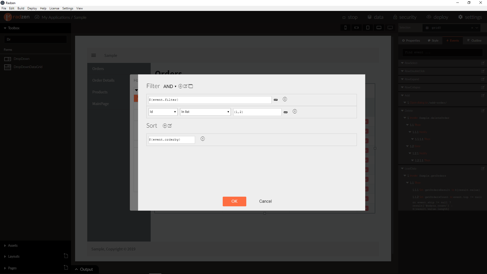Open the License menu
The width and height of the screenshot is (487, 274).
(54, 8)
